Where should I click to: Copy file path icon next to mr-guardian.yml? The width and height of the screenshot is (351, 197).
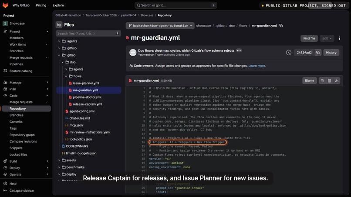click(x=281, y=26)
